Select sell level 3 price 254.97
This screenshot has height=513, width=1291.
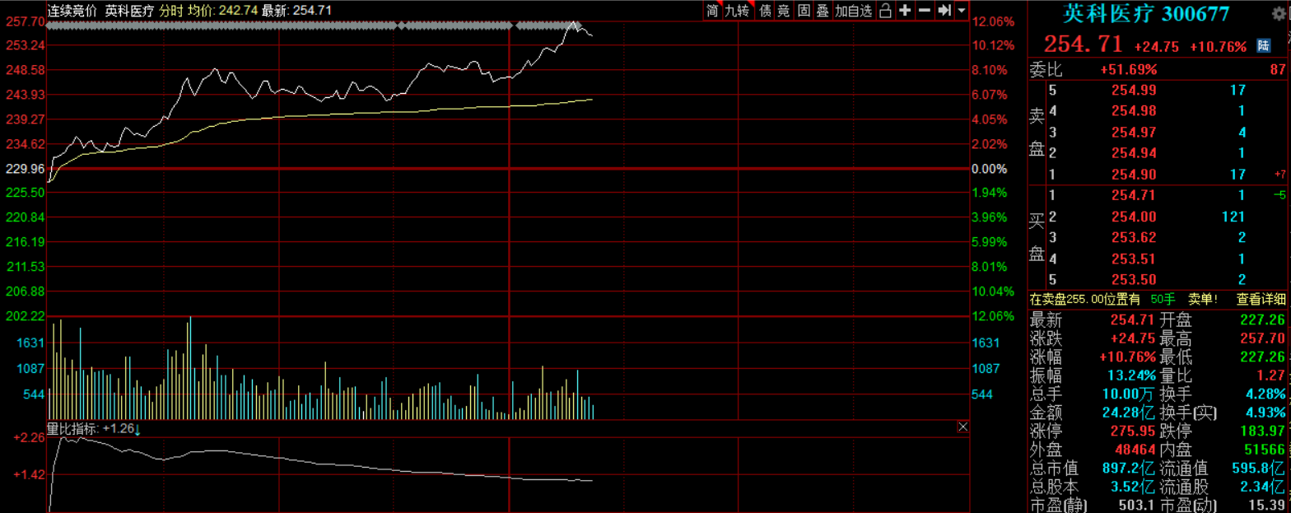[1132, 132]
